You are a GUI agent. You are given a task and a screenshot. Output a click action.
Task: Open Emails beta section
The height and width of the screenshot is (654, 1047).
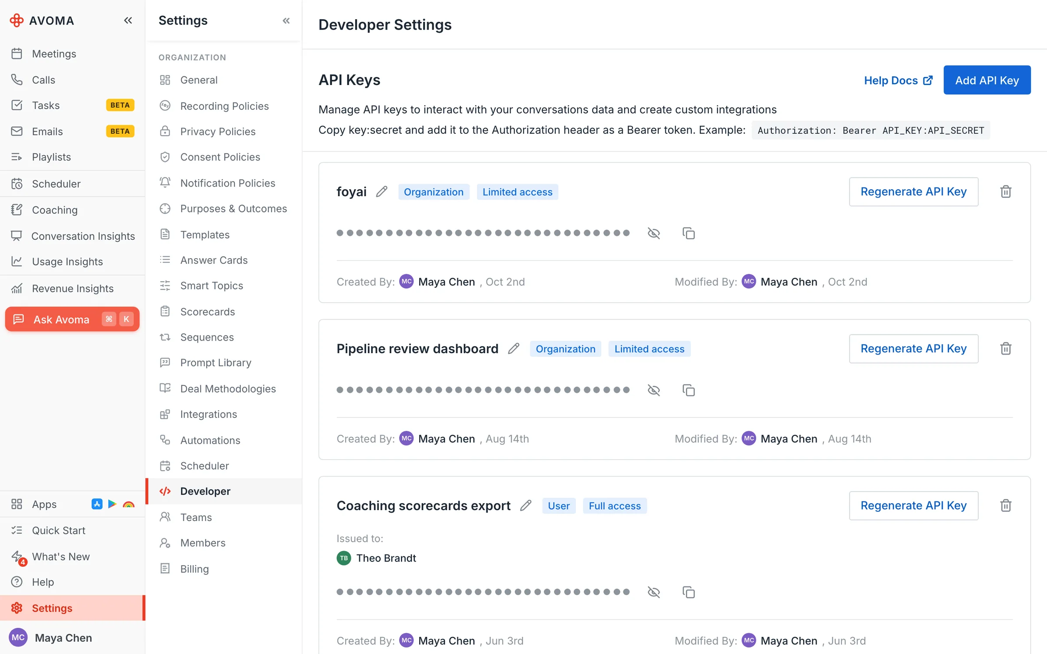(x=72, y=131)
